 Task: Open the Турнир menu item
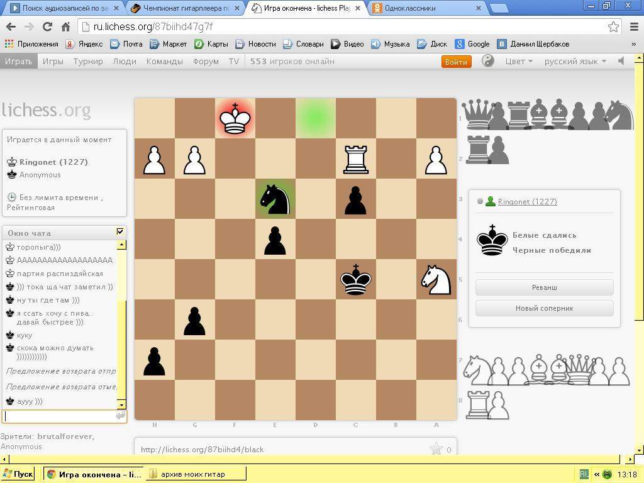pos(88,62)
